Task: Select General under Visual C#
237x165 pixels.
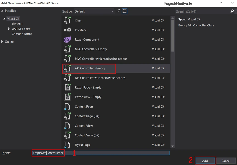Action: click(x=17, y=24)
